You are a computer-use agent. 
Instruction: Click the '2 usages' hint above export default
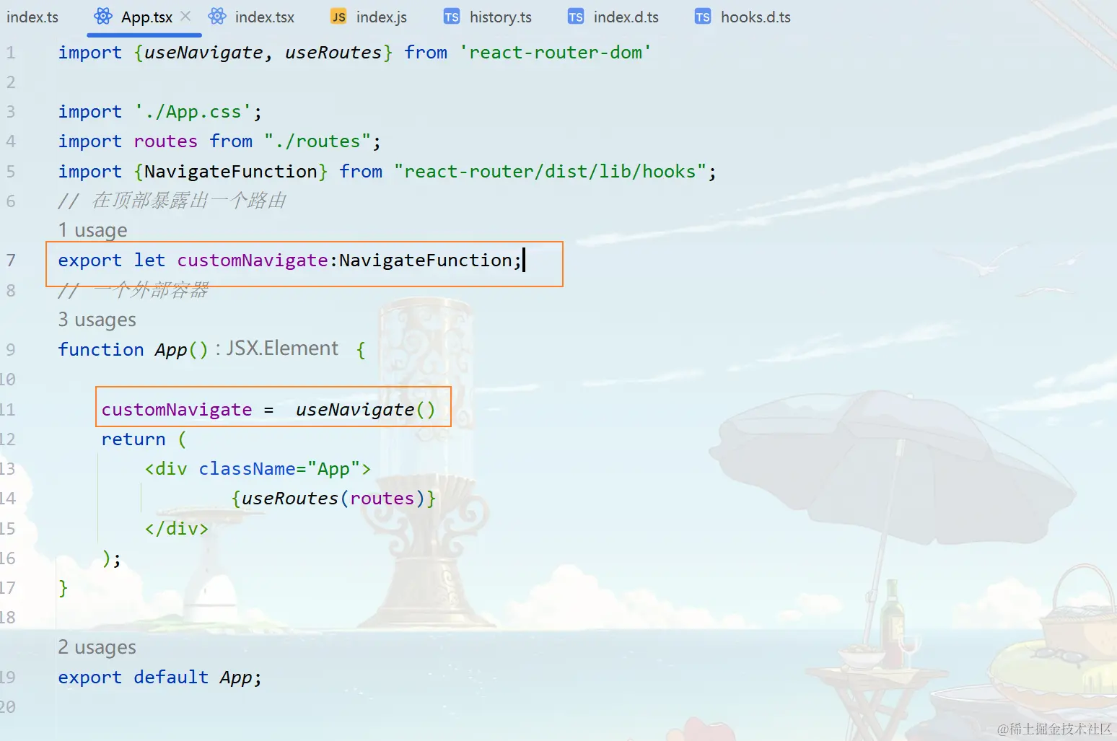(97, 646)
